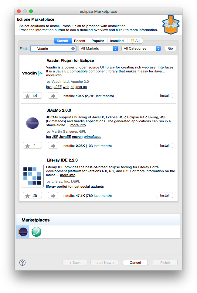Install Liferay IDE 2.2.3

tap(165, 195)
